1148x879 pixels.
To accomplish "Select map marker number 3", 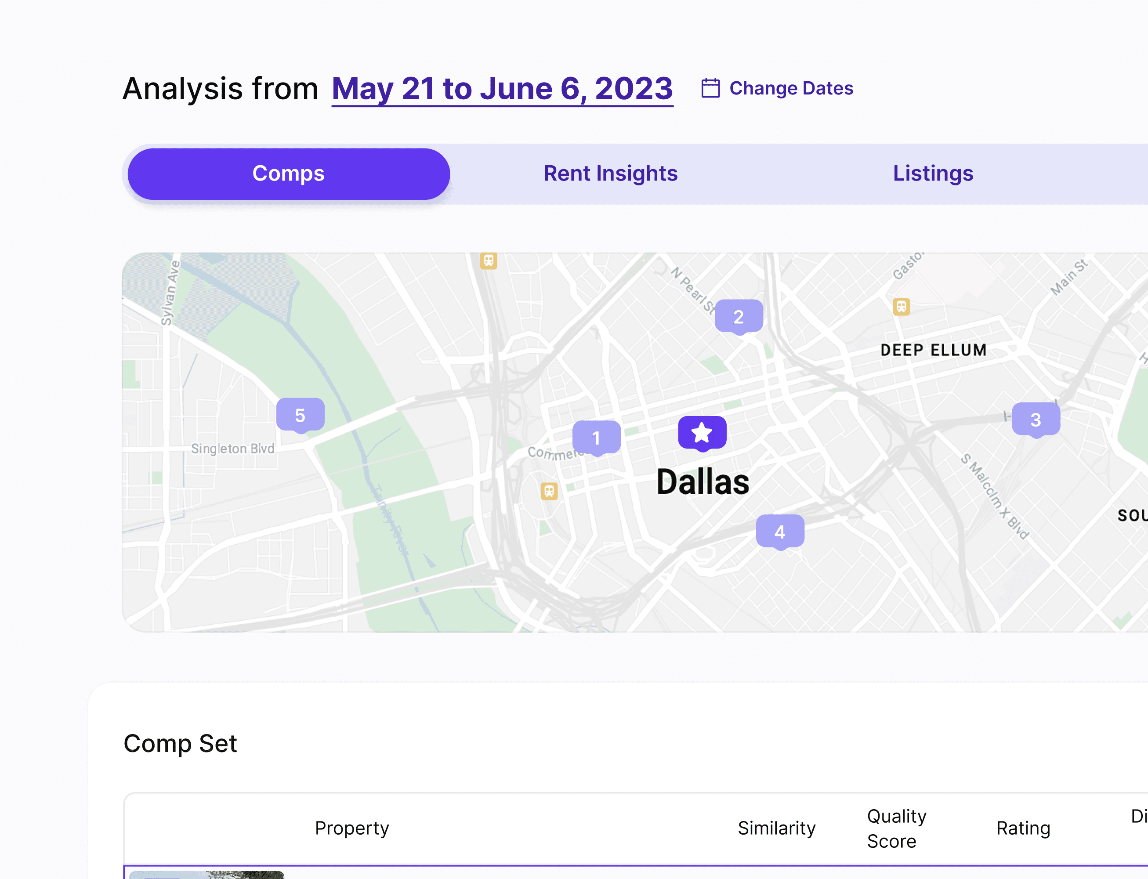I will (1036, 420).
